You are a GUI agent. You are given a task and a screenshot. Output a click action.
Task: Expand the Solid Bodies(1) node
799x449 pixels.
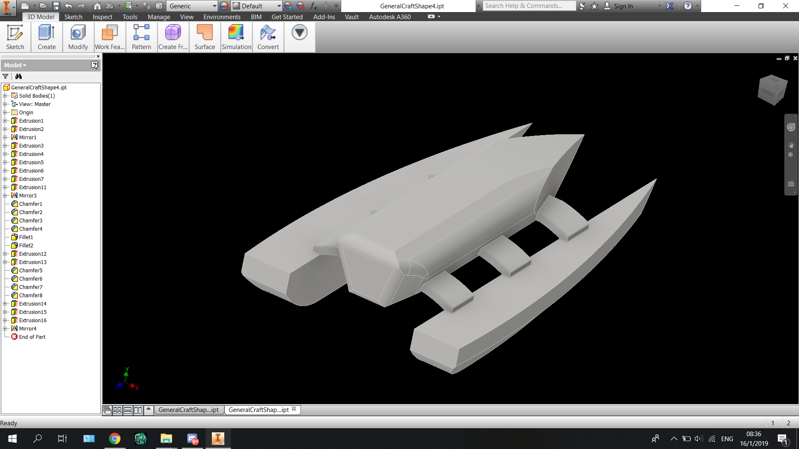pyautogui.click(x=5, y=96)
